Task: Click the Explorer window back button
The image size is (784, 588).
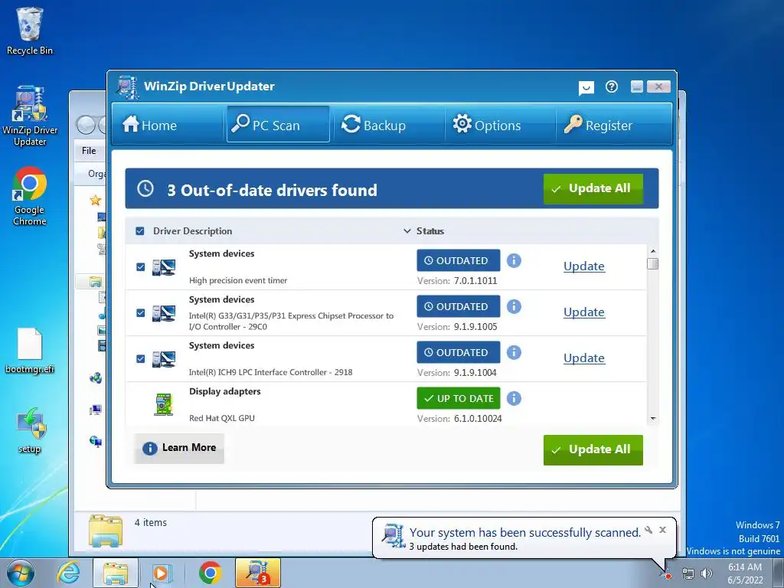Action: [x=86, y=125]
